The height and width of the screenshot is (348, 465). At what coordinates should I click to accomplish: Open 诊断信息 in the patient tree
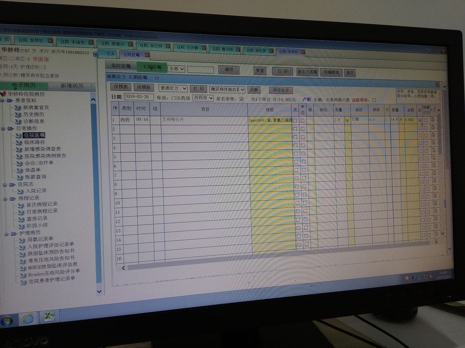click(x=34, y=121)
